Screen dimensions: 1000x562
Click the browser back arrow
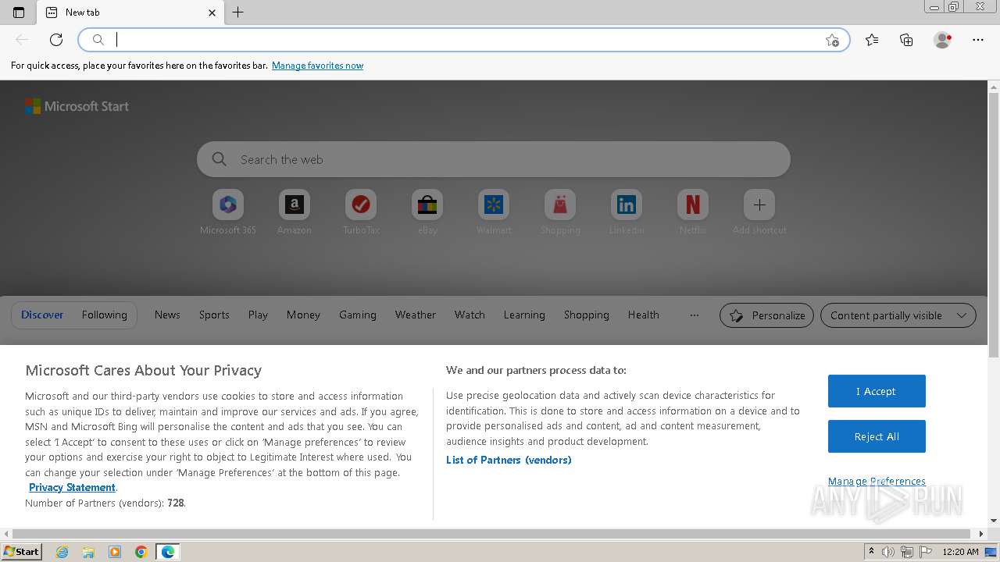point(22,40)
